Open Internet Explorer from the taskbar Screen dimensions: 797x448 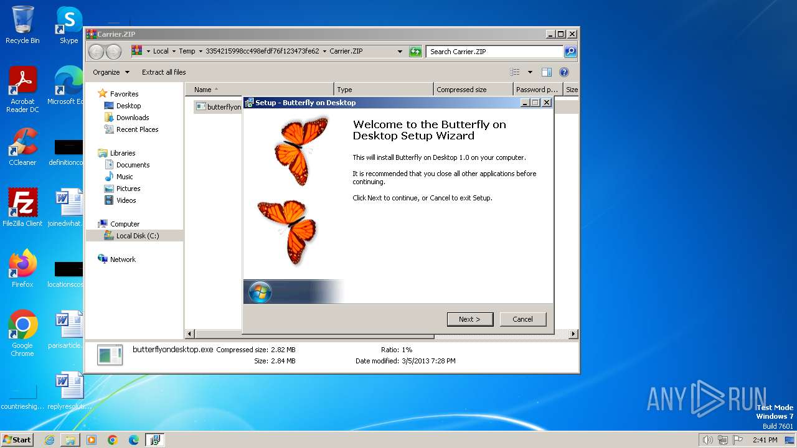(x=49, y=440)
